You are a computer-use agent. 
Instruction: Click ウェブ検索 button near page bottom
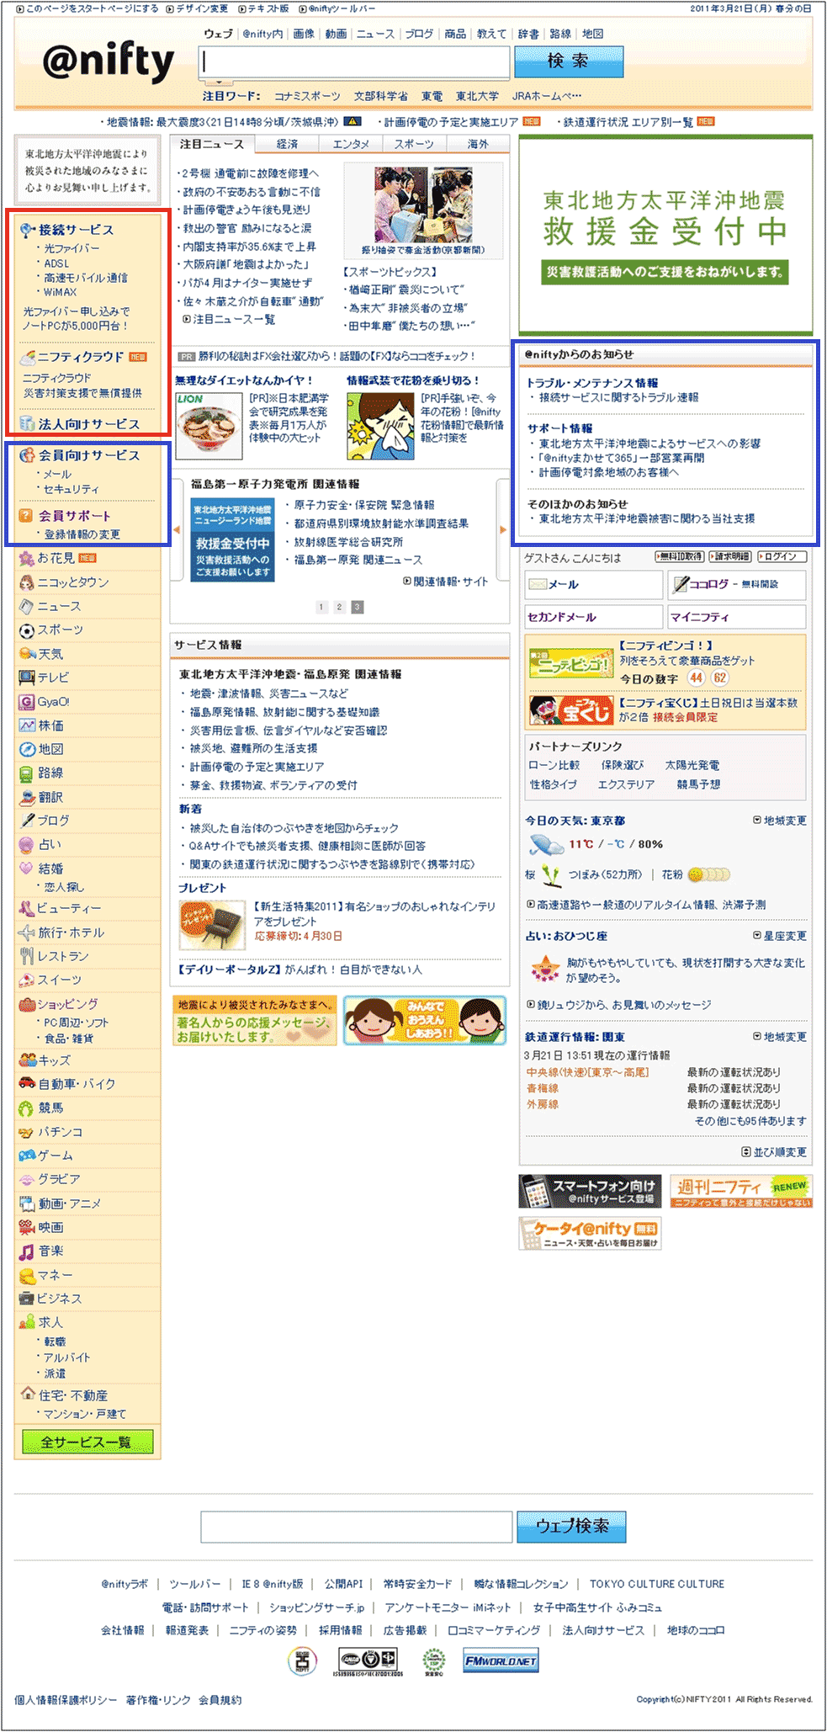(x=571, y=1527)
